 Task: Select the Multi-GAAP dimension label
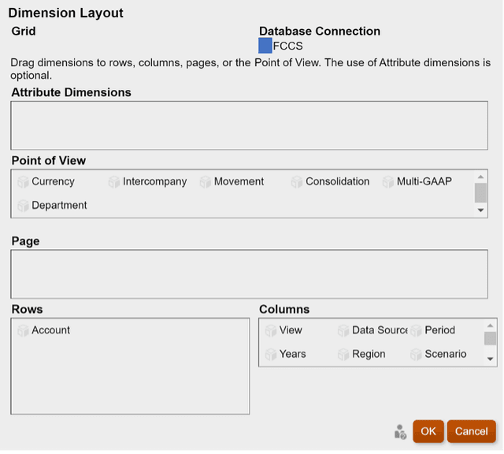coord(424,181)
